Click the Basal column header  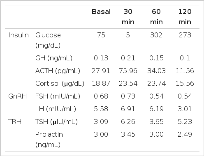[101, 11]
